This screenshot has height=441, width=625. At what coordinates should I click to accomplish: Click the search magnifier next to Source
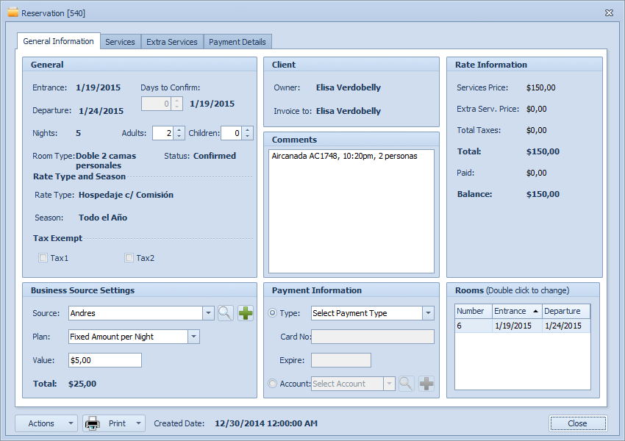pos(226,313)
